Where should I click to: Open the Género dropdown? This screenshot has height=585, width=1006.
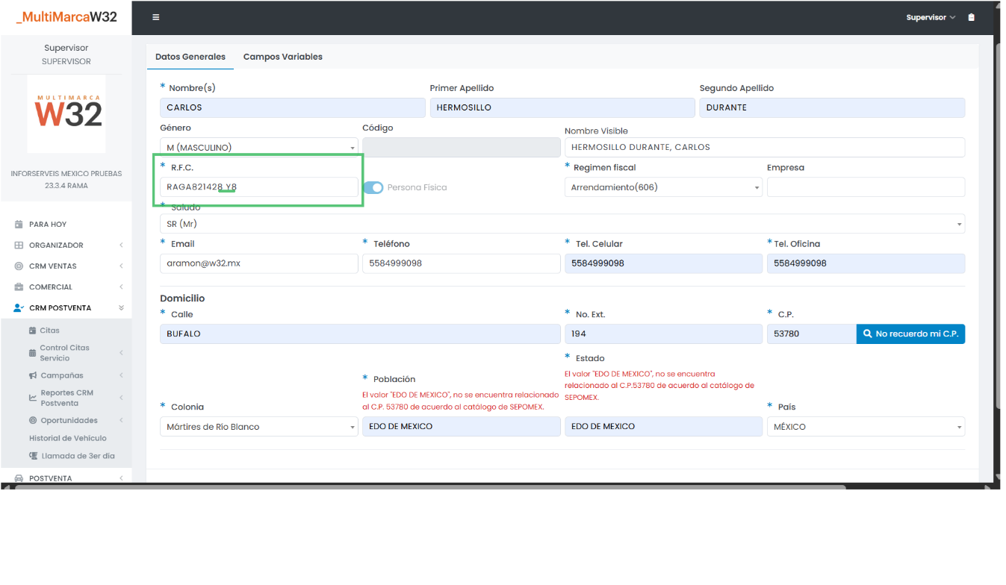coord(258,148)
